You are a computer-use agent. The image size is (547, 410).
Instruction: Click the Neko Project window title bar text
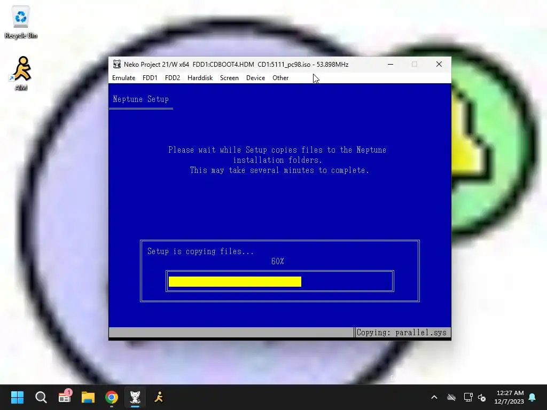(x=236, y=64)
